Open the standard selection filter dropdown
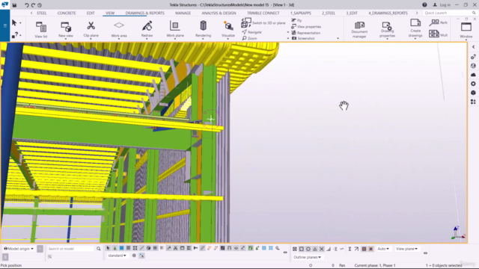 click(x=117, y=256)
